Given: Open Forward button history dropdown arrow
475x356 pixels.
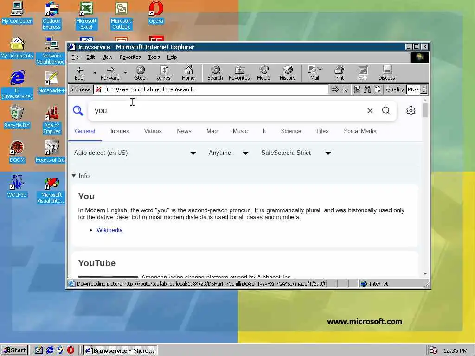Looking at the screenshot, I should (125, 73).
